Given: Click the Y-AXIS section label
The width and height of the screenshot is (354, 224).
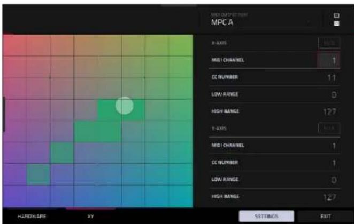Looking at the screenshot, I should [x=219, y=128].
